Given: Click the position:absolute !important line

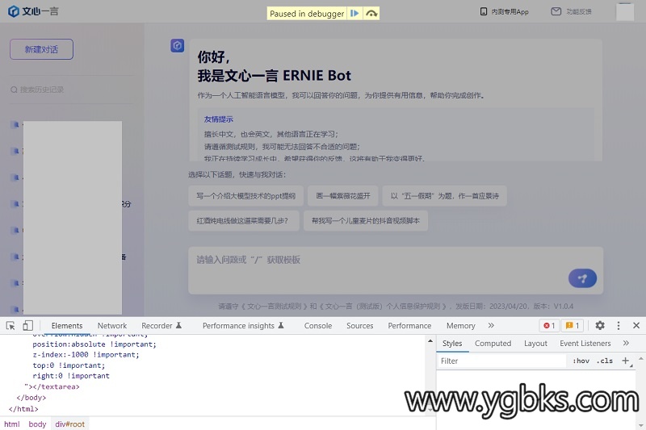Looking at the screenshot, I should [x=94, y=344].
